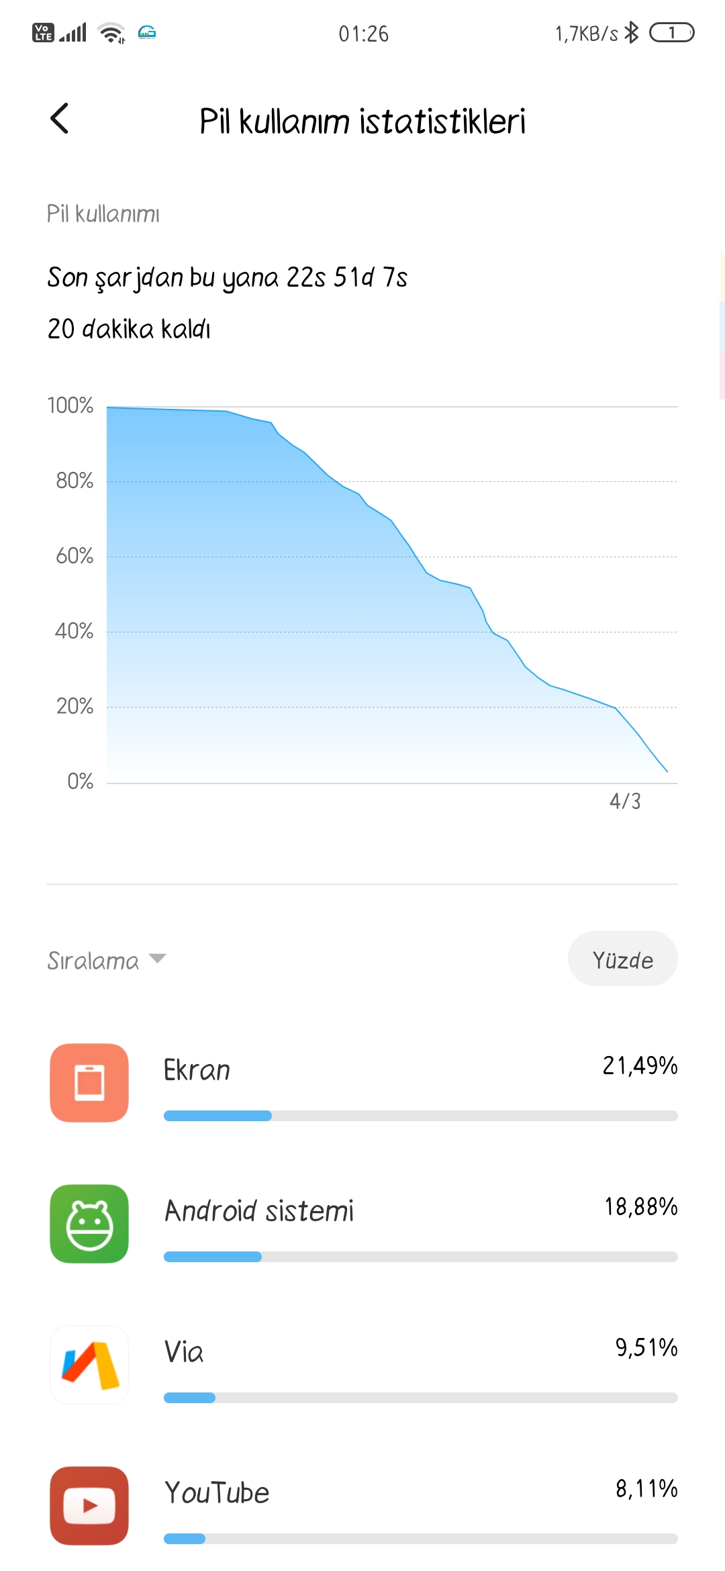The width and height of the screenshot is (725, 1571).
Task: Click the Sıralama dropdown arrow
Action: click(157, 958)
